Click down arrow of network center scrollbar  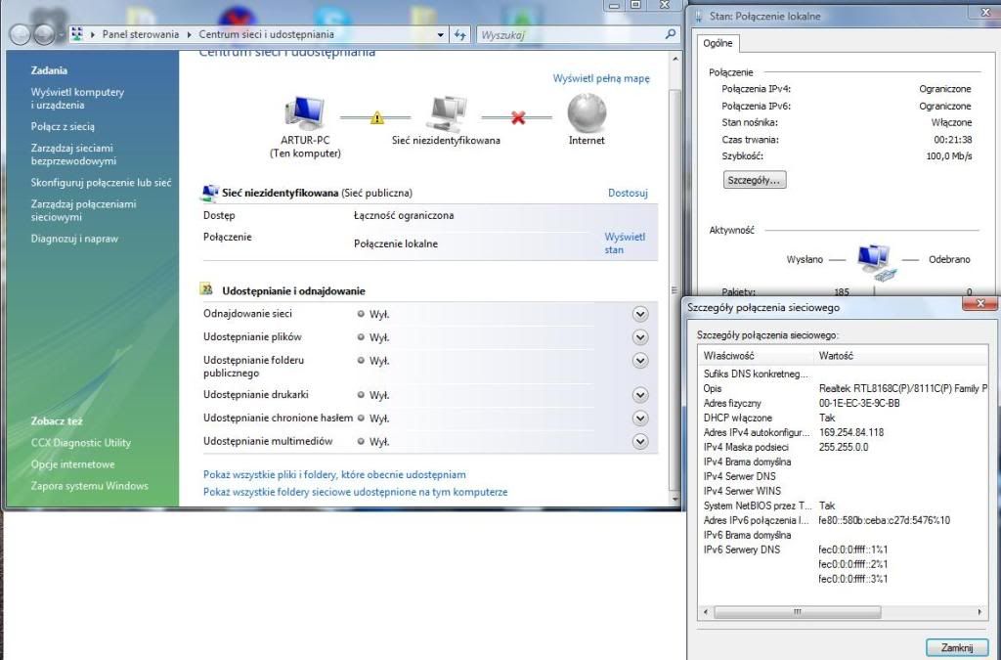click(675, 499)
